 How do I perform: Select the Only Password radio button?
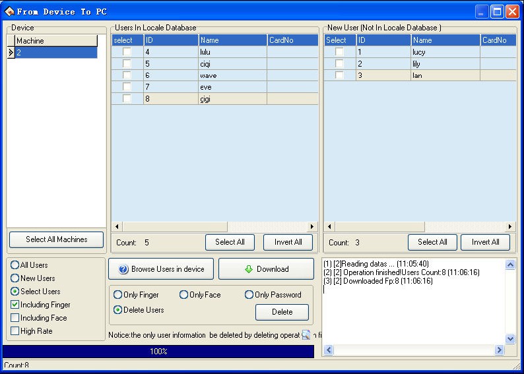click(x=249, y=295)
